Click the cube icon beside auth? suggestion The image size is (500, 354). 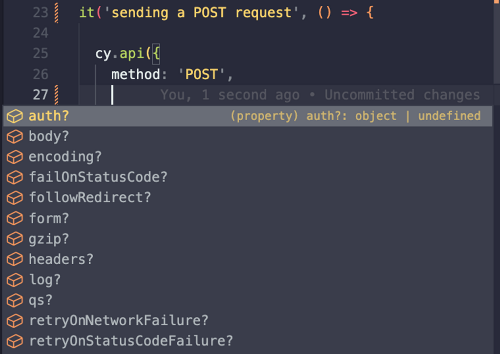15,116
